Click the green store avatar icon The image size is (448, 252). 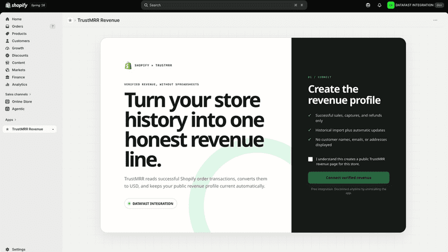tap(391, 5)
